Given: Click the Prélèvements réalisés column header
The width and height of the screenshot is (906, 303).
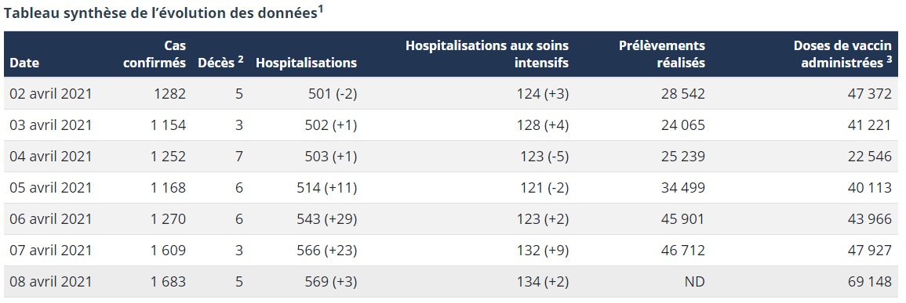Looking at the screenshot, I should 662,54.
